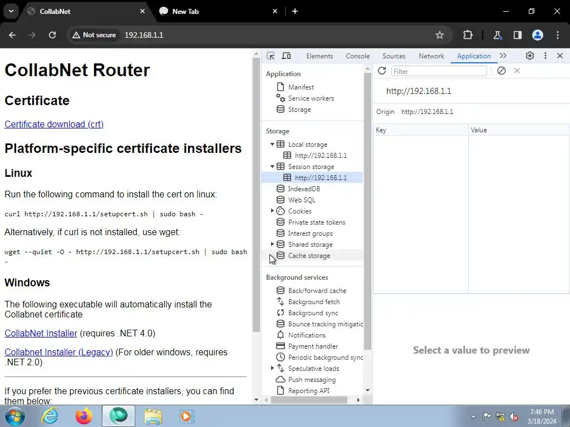
Task: Open Cache storage item
Action: [309, 256]
